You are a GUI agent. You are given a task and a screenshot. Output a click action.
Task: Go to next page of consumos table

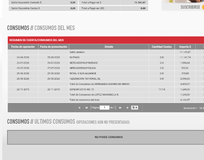point(120,108)
